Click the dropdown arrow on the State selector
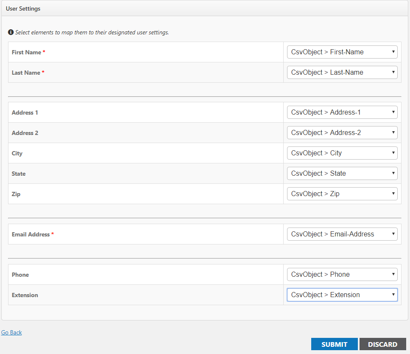Image resolution: width=410 pixels, height=354 pixels. point(392,173)
